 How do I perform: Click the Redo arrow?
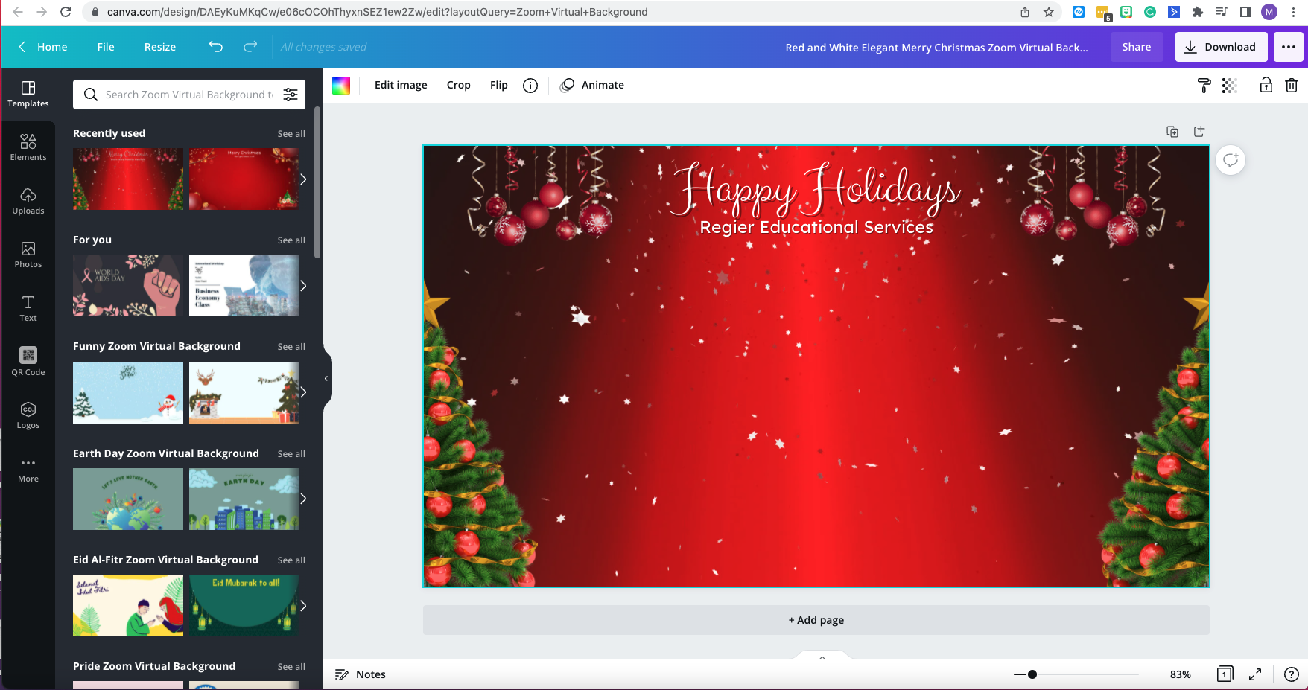click(250, 47)
